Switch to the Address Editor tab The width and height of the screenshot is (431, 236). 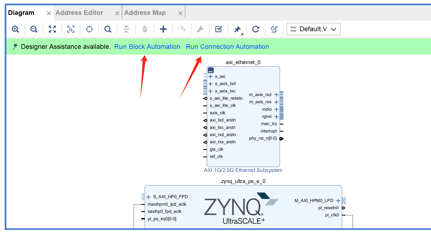pyautogui.click(x=79, y=13)
